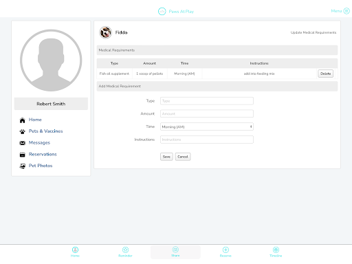The width and height of the screenshot is (352, 264).
Task: Cancel adding the medical requirement
Action: [183, 157]
